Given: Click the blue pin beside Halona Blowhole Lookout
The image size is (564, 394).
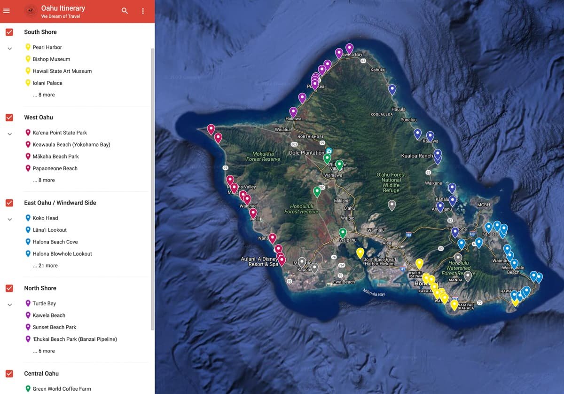Looking at the screenshot, I should 28,254.
